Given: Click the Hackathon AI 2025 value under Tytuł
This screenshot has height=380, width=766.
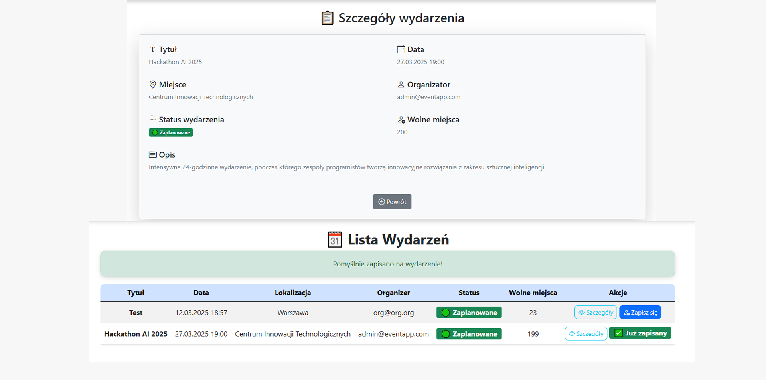Looking at the screenshot, I should click(175, 62).
